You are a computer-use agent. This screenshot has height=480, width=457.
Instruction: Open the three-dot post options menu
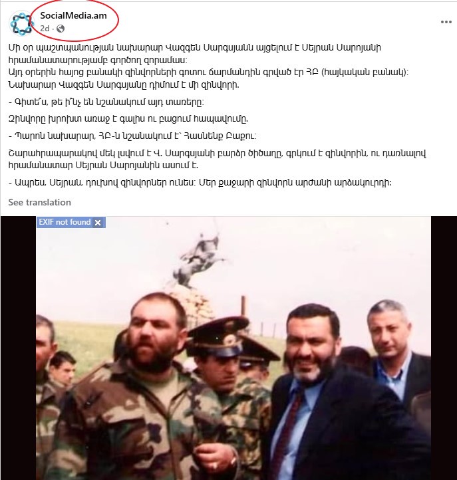pos(446,22)
